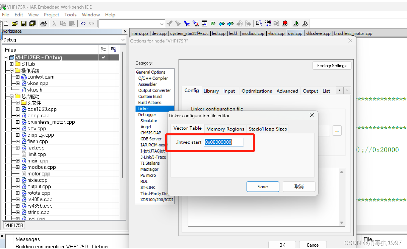Expand the 头文件 folder
The width and height of the screenshot is (407, 249).
click(18, 103)
